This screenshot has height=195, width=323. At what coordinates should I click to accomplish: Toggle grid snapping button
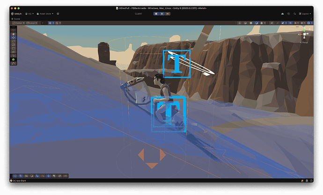pyautogui.click(x=50, y=23)
